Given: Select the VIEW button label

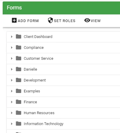Looking at the screenshot, I should pos(96,21).
